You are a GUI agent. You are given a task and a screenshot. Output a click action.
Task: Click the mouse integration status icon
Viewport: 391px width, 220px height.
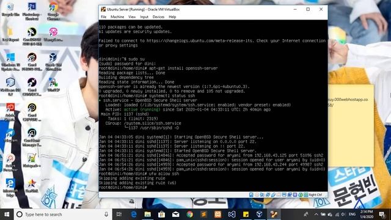click(x=301, y=195)
